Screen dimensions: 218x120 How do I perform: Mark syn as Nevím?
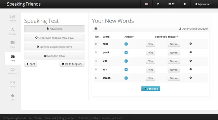point(174,70)
